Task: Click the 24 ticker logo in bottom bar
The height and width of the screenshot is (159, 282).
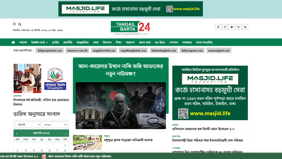Action: [44, 157]
